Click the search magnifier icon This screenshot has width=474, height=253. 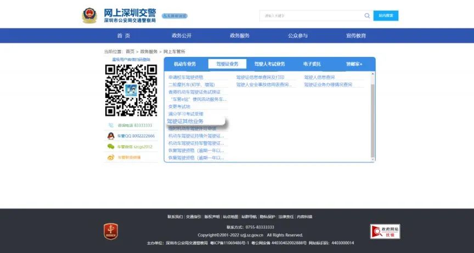367,16
